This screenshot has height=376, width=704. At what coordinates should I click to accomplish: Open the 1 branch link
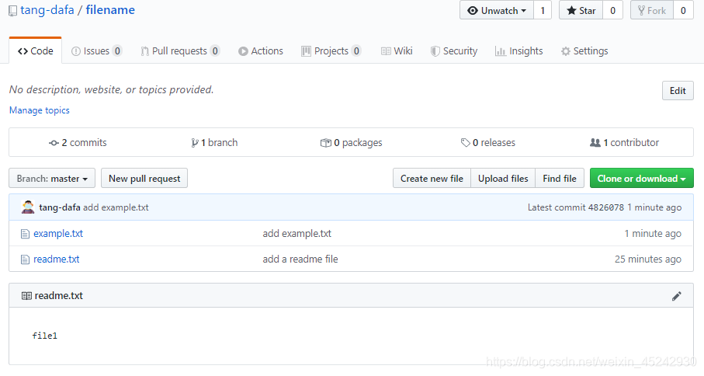tap(214, 142)
